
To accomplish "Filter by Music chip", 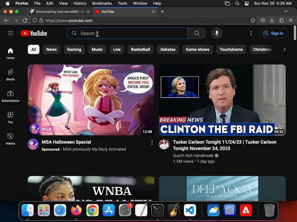I will tap(97, 49).
